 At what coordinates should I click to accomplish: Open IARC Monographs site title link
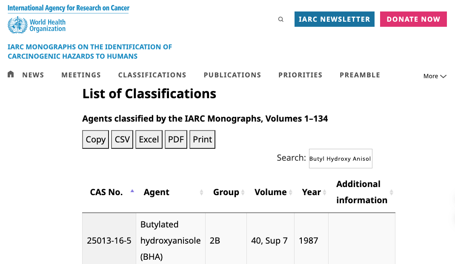(x=90, y=51)
